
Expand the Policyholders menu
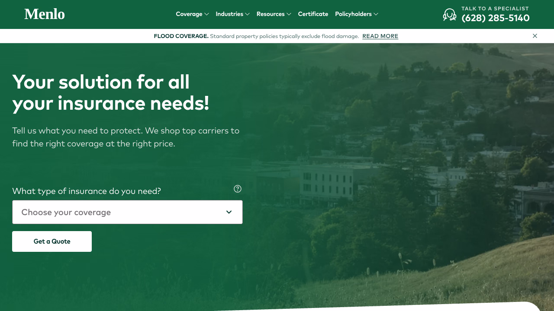357,14
